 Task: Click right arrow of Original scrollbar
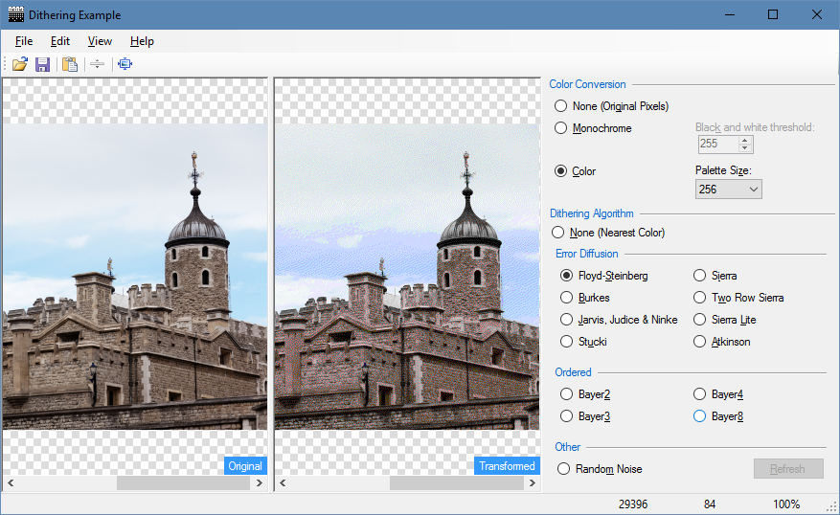pyautogui.click(x=260, y=482)
